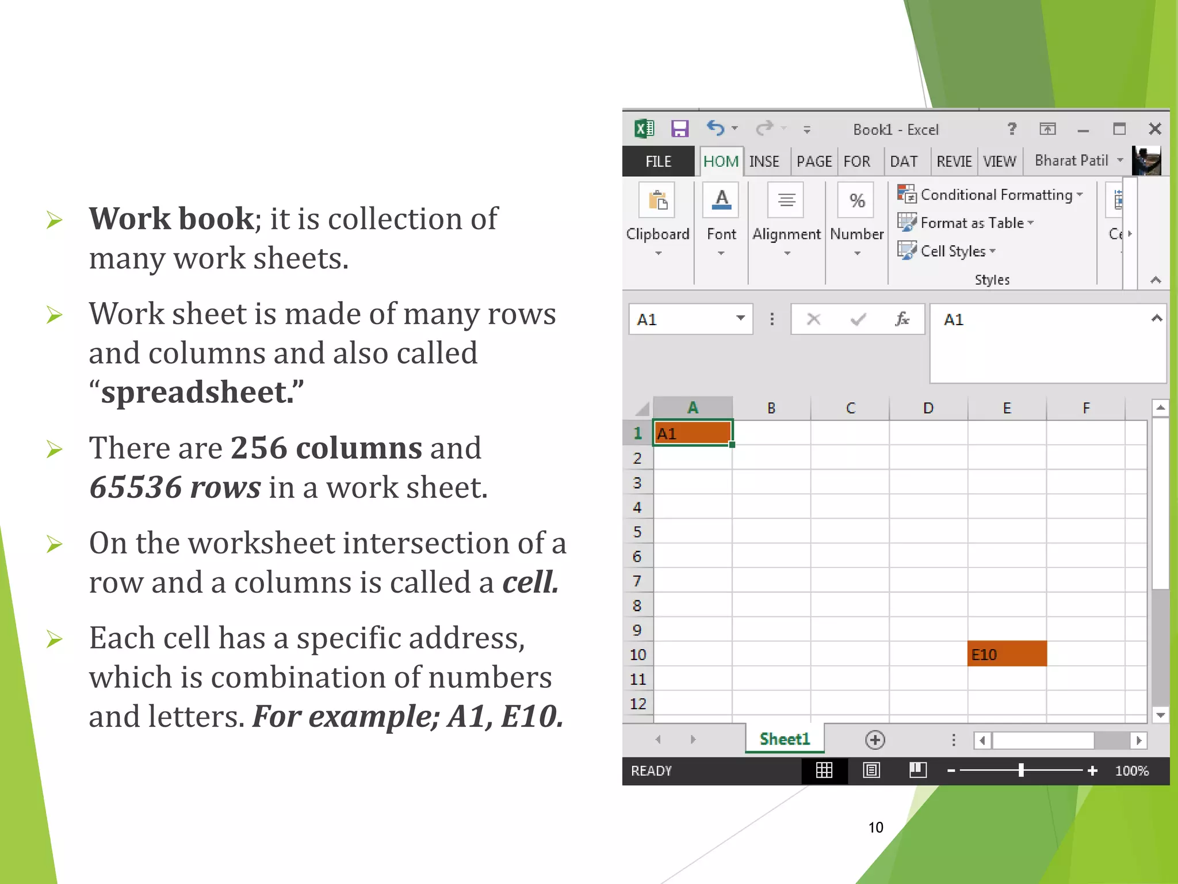
Task: Switch to Page Break Preview icon
Action: 917,770
